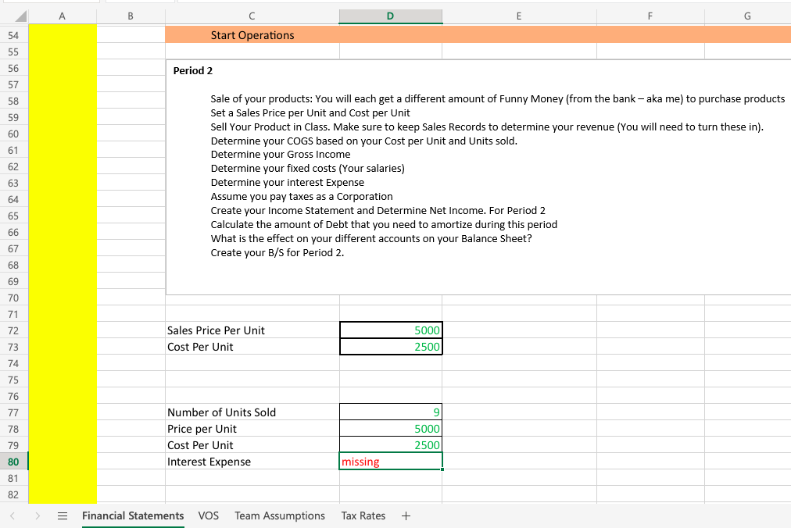This screenshot has height=528, width=791.
Task: Select the Cost Per Unit value 2500
Action: tap(390, 346)
